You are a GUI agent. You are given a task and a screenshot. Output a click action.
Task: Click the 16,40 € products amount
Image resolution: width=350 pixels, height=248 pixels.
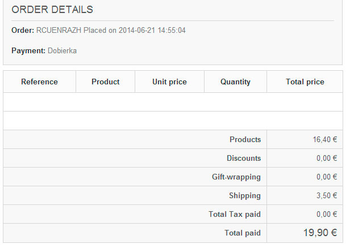(x=325, y=139)
